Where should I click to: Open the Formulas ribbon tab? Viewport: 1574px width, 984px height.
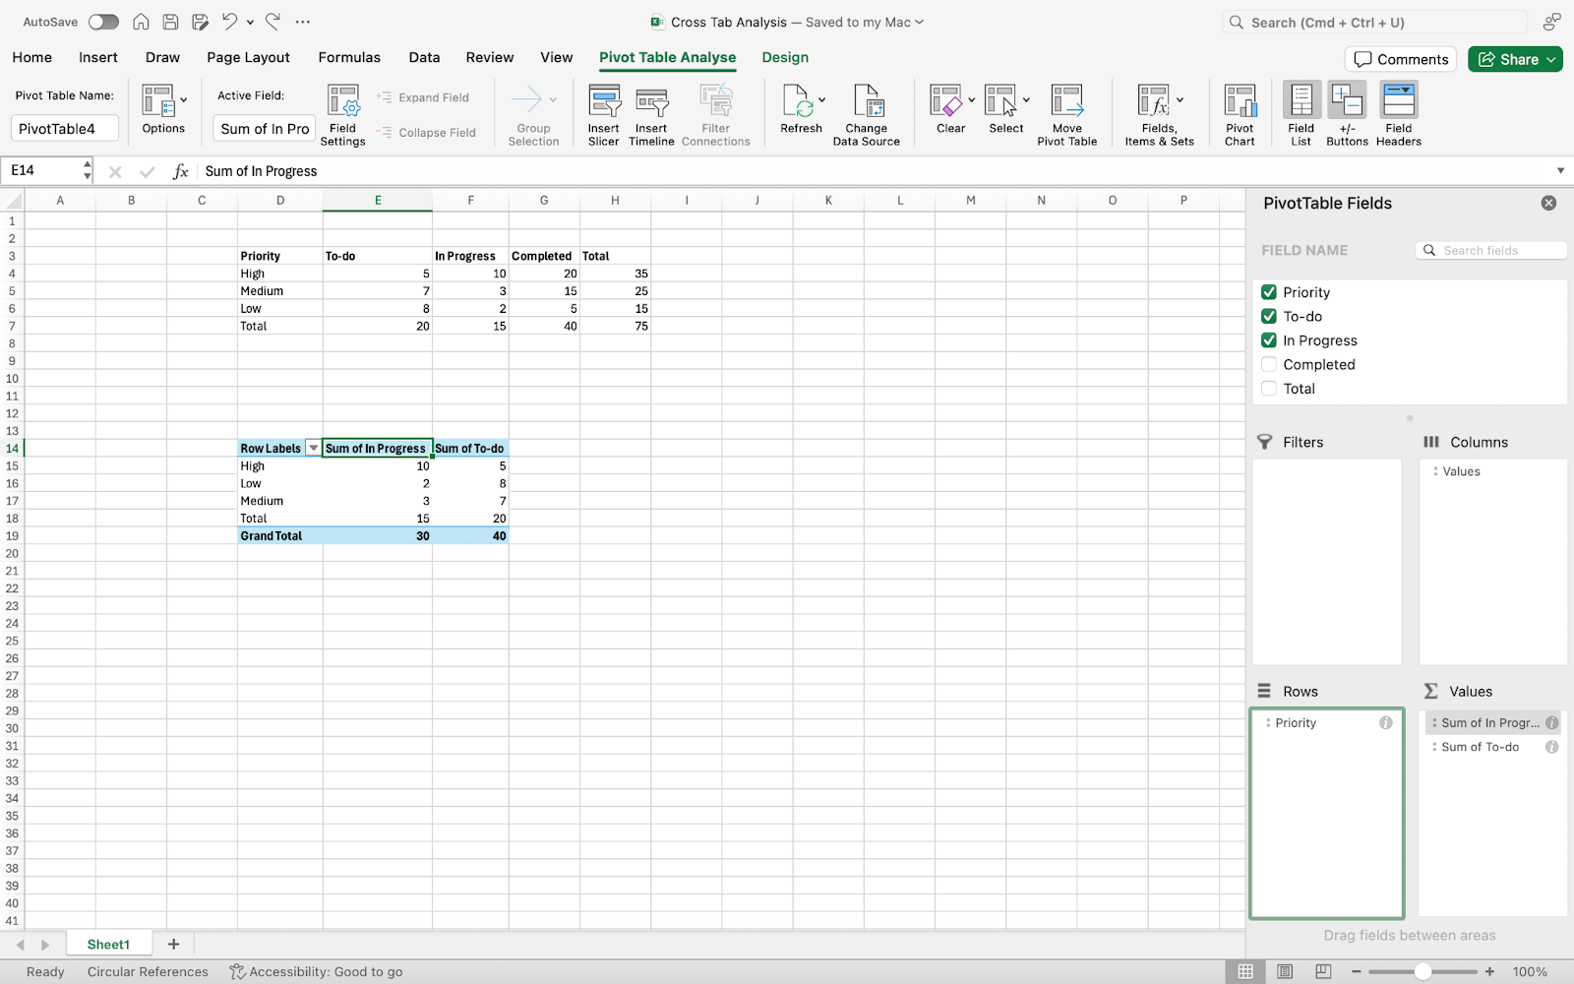349,57
